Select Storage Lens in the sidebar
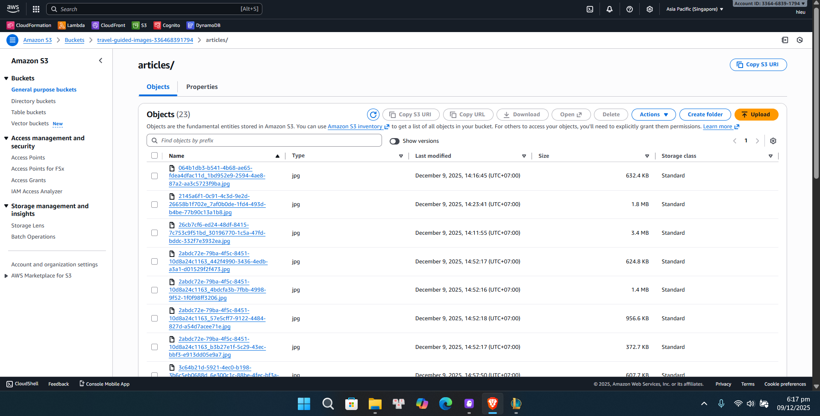The width and height of the screenshot is (820, 416). coord(27,225)
